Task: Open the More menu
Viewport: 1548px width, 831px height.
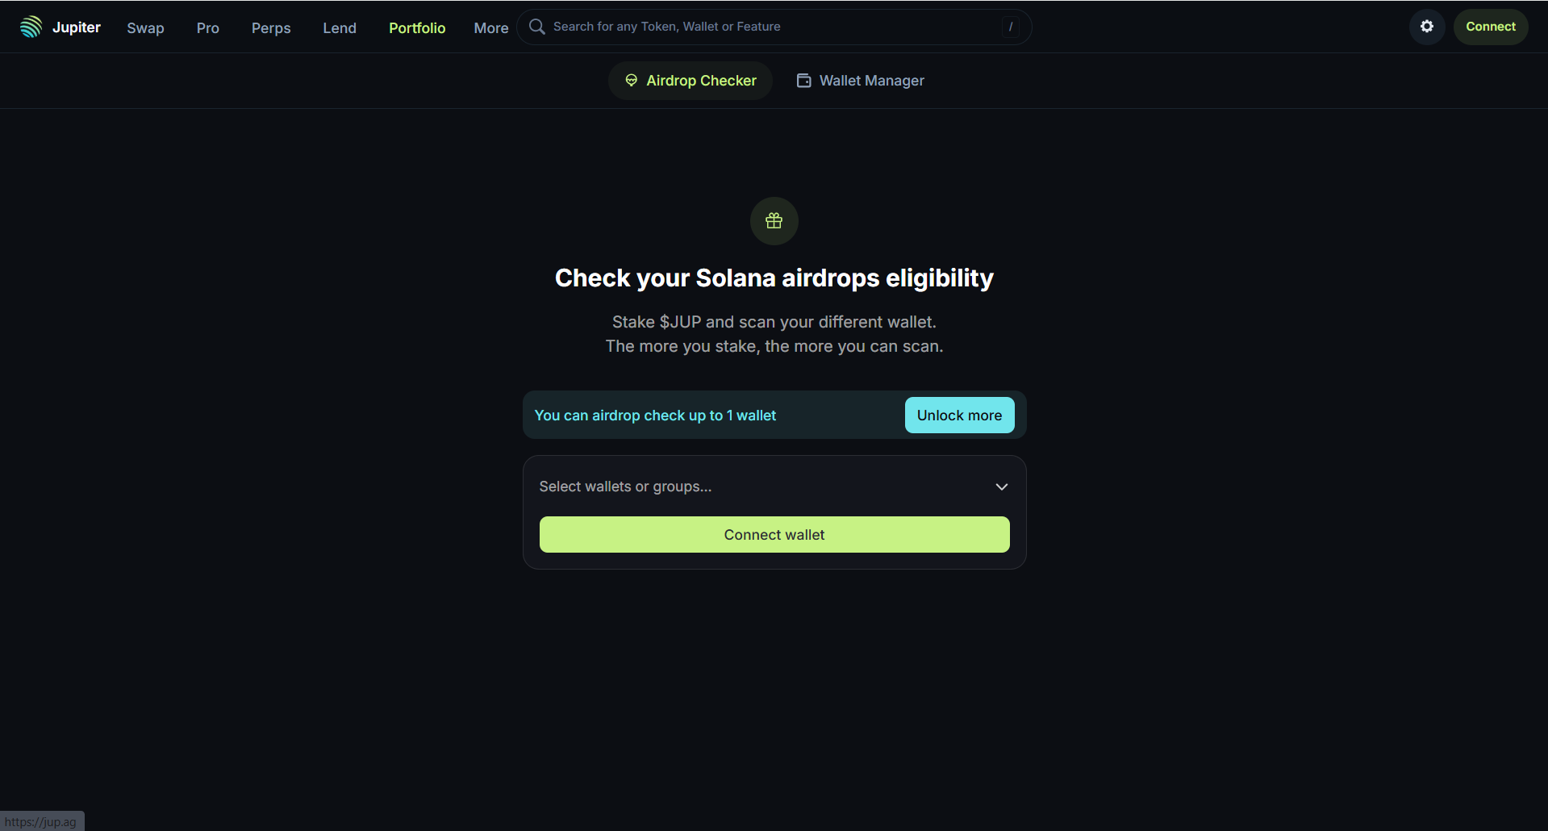Action: pyautogui.click(x=490, y=27)
